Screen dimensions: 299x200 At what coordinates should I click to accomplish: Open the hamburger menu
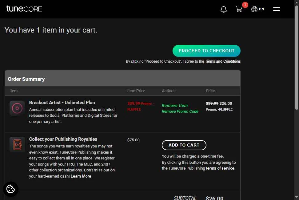coord(276,9)
